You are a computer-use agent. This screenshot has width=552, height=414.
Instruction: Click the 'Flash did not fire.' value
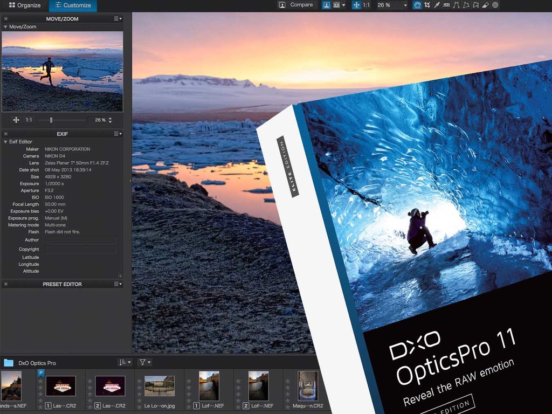pos(63,232)
